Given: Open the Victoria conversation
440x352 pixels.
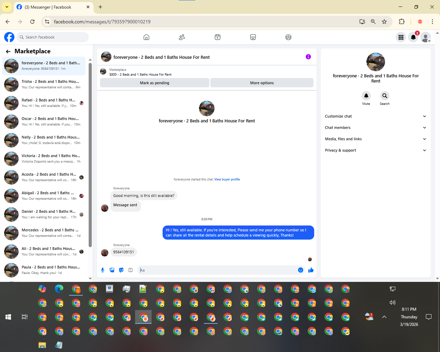Looking at the screenshot, I should (x=44, y=158).
